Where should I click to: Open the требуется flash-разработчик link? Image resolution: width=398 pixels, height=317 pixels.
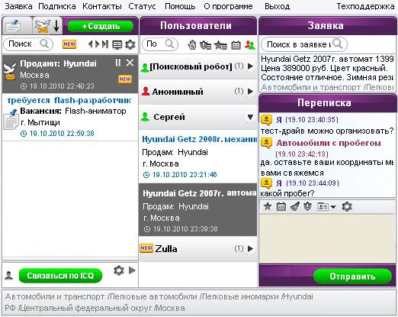69,100
